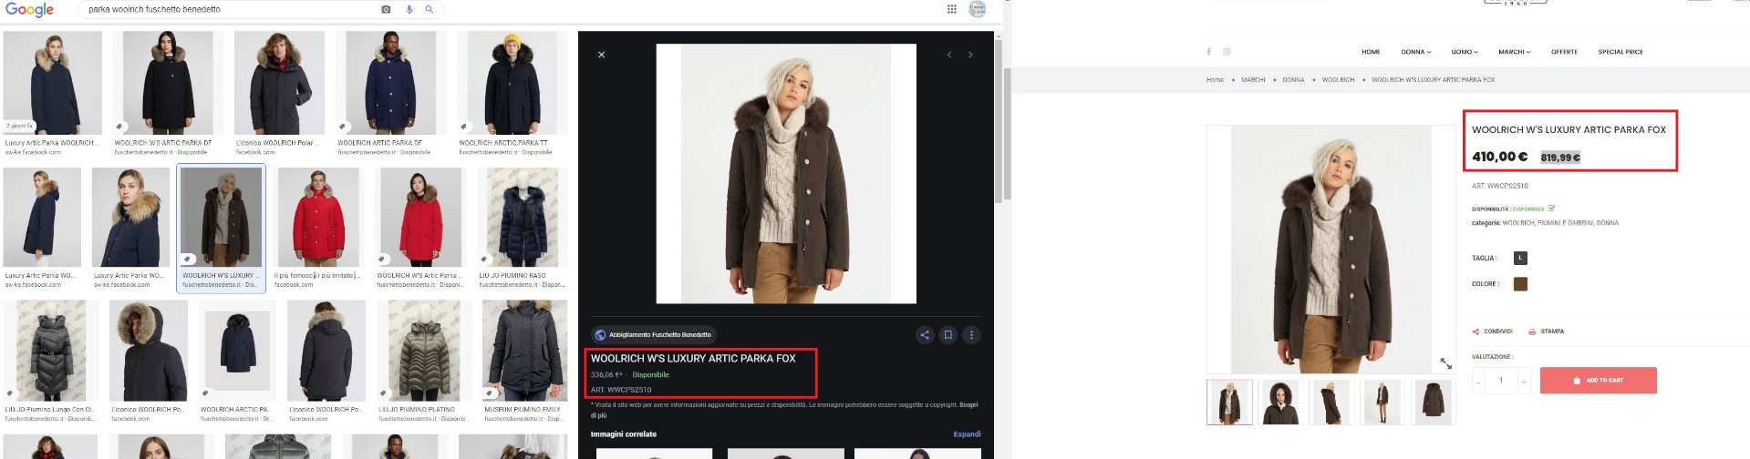
Task: Select the first product gallery thumbnail
Action: tap(1229, 403)
